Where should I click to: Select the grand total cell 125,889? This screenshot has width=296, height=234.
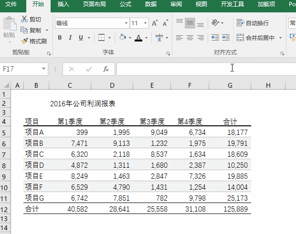[x=230, y=209]
